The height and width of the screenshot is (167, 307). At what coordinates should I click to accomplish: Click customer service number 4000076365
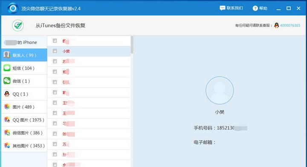coord(290,26)
